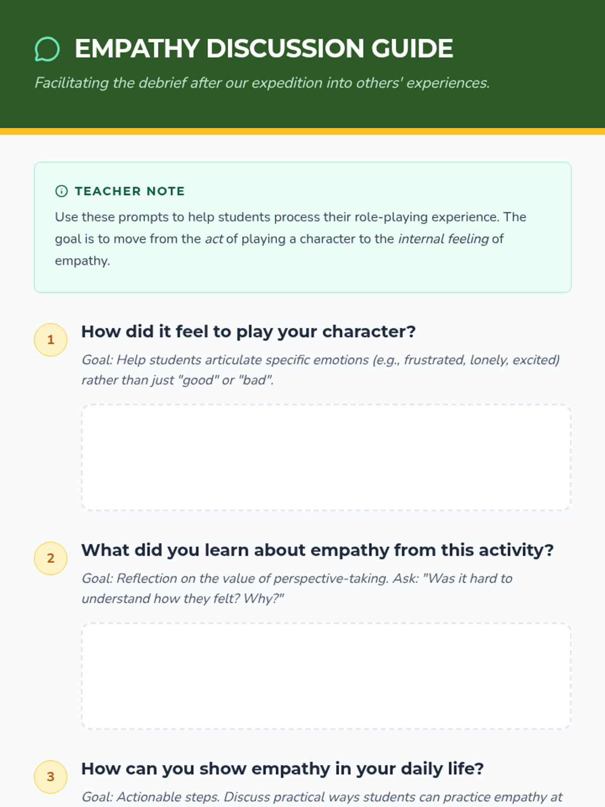Click the yellow divider bar below header
The image size is (605, 807).
[302, 132]
